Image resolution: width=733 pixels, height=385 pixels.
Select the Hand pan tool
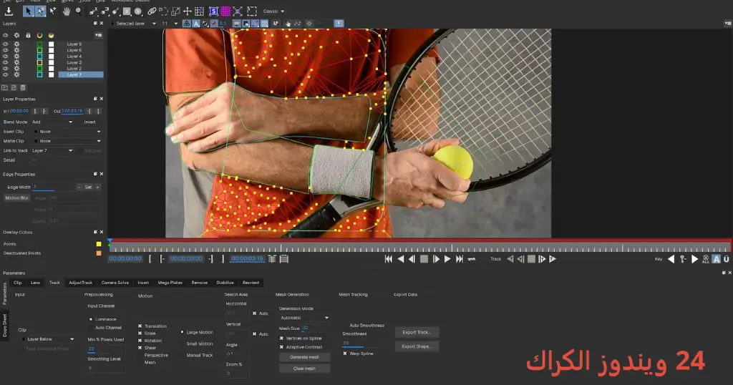[67, 11]
